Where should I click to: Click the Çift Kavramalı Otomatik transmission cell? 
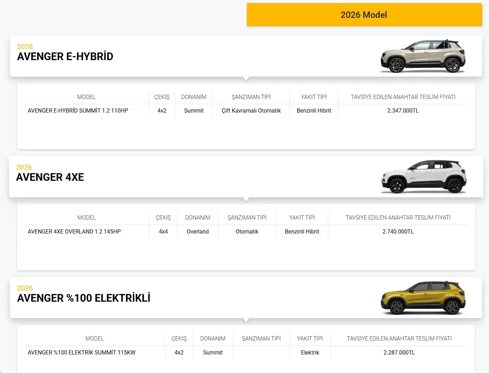pyautogui.click(x=251, y=110)
